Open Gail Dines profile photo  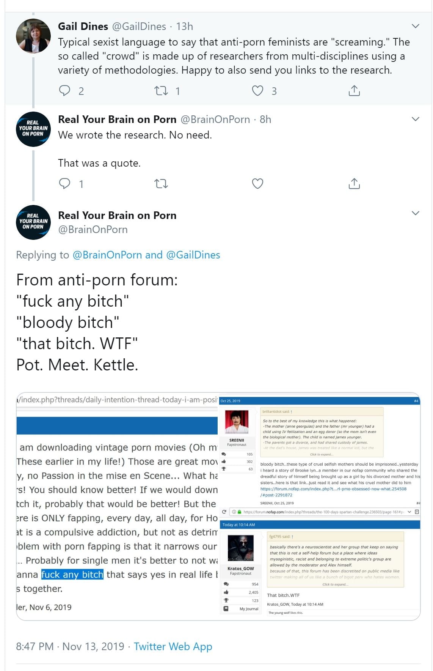coord(33,36)
